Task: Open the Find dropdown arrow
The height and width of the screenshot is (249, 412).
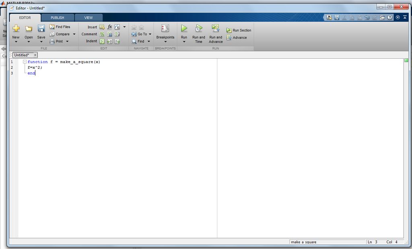Action: pos(149,41)
